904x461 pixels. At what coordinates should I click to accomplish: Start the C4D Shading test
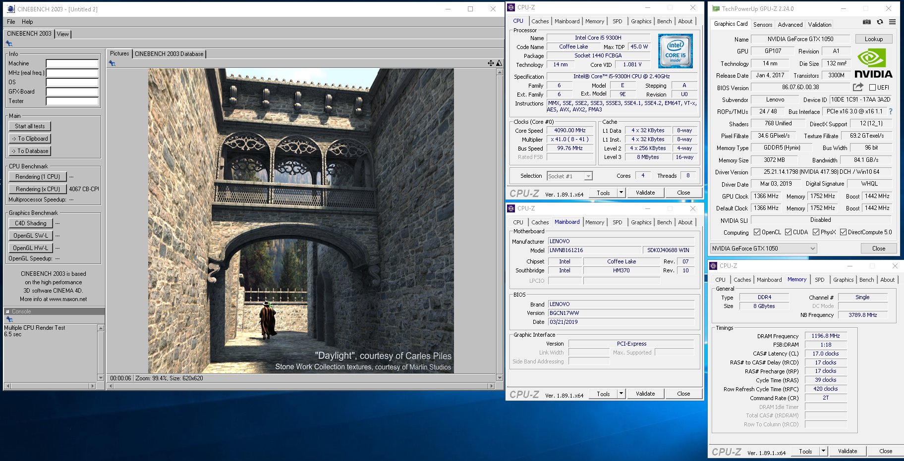(x=31, y=223)
